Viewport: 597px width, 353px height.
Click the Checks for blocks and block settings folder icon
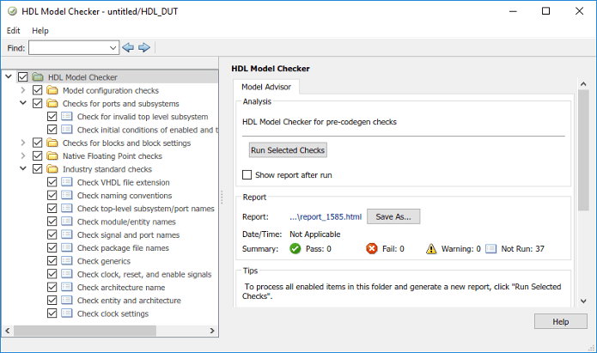pyautogui.click(x=52, y=143)
